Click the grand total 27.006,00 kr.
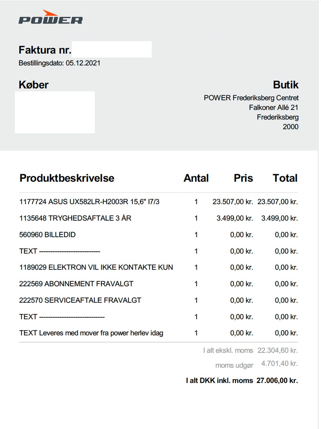321x429 pixels. [x=277, y=381]
